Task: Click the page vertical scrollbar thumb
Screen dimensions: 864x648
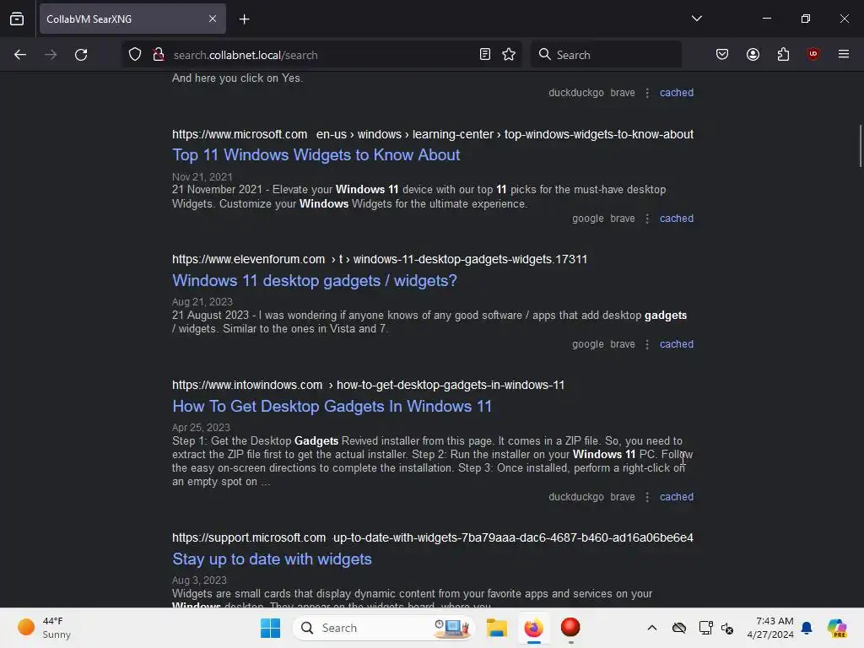Action: point(860,146)
